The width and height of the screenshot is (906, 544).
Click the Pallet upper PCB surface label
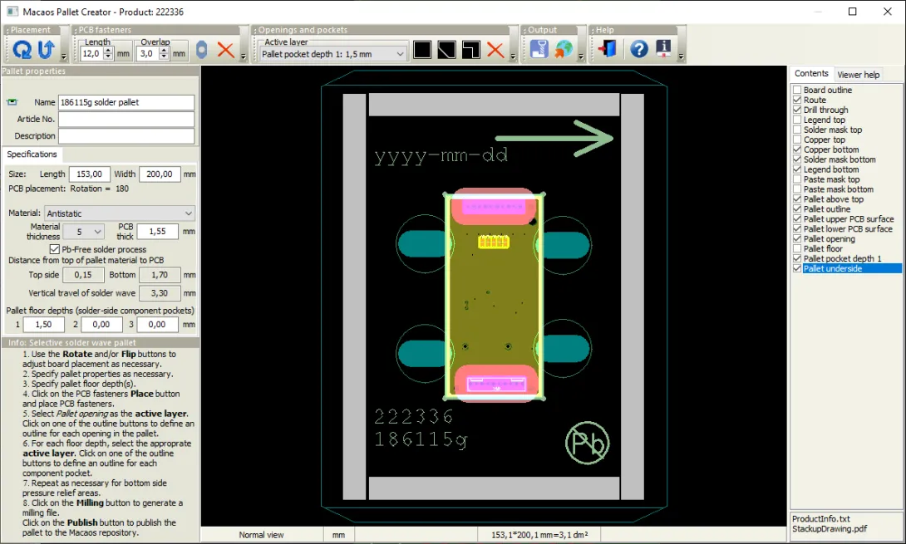[x=848, y=219]
